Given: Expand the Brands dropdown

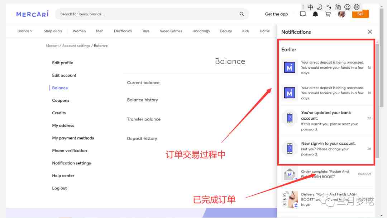Looking at the screenshot, I should click(x=25, y=31).
